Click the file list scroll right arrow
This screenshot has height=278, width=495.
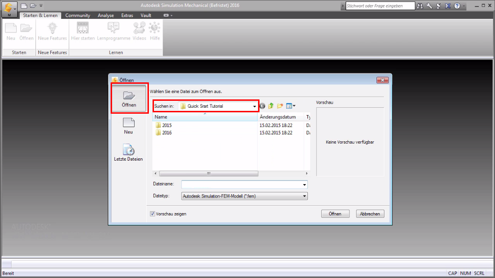[306, 174]
